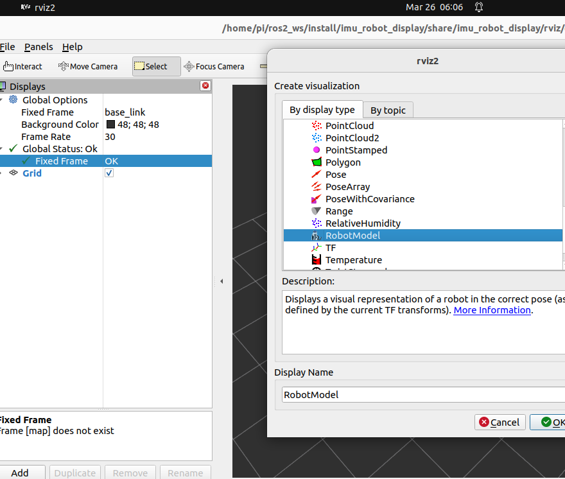Click the rviz2 app icon in top bar
565x479 pixels.
click(25, 7)
